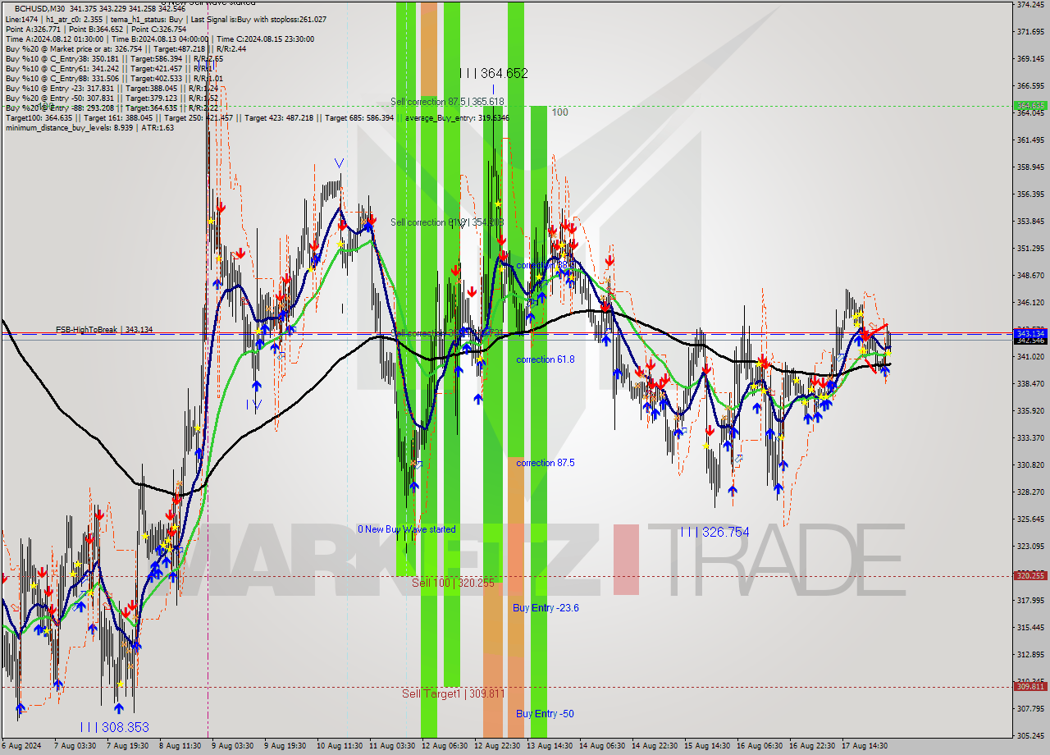Image resolution: width=1050 pixels, height=755 pixels.
Task: Click the blue 'correction 61.8' label
Action: pos(546,359)
